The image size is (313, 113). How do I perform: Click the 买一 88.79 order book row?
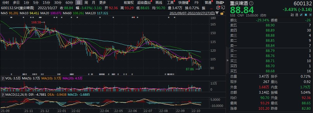271,51
